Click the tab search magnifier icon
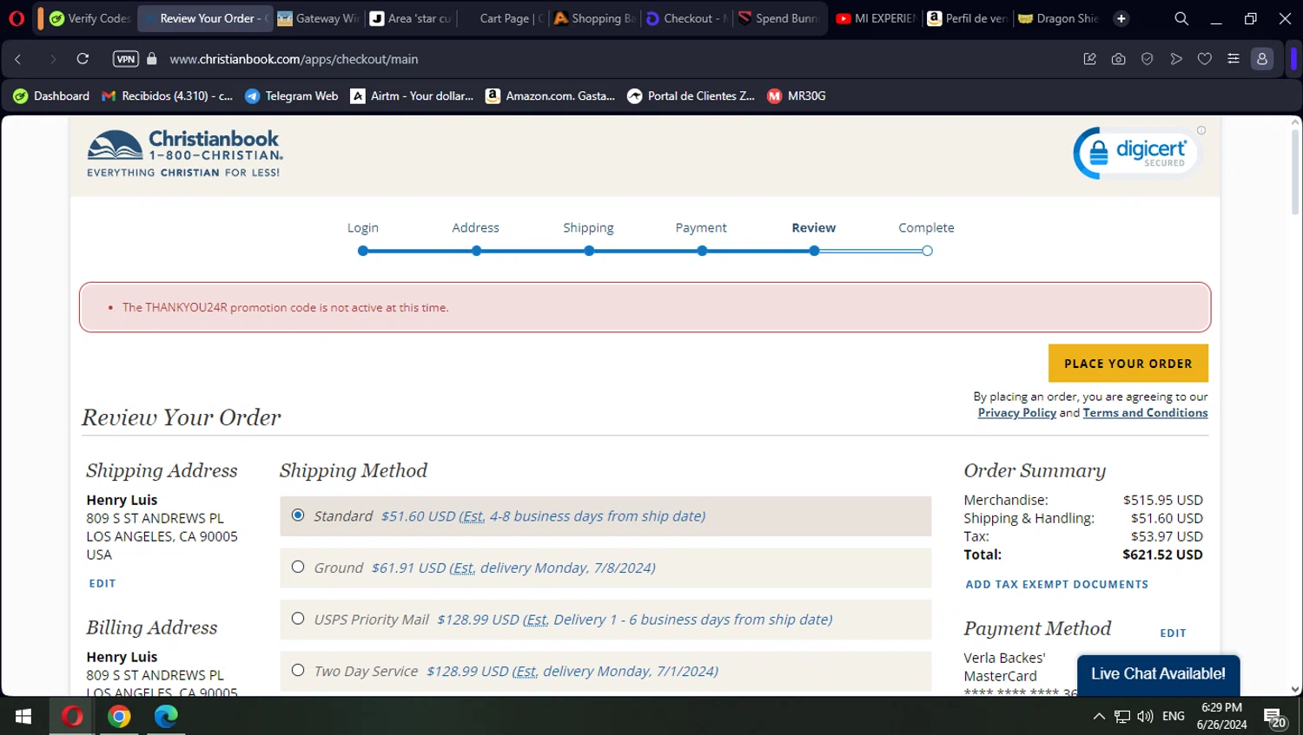The width and height of the screenshot is (1303, 735). click(x=1181, y=18)
